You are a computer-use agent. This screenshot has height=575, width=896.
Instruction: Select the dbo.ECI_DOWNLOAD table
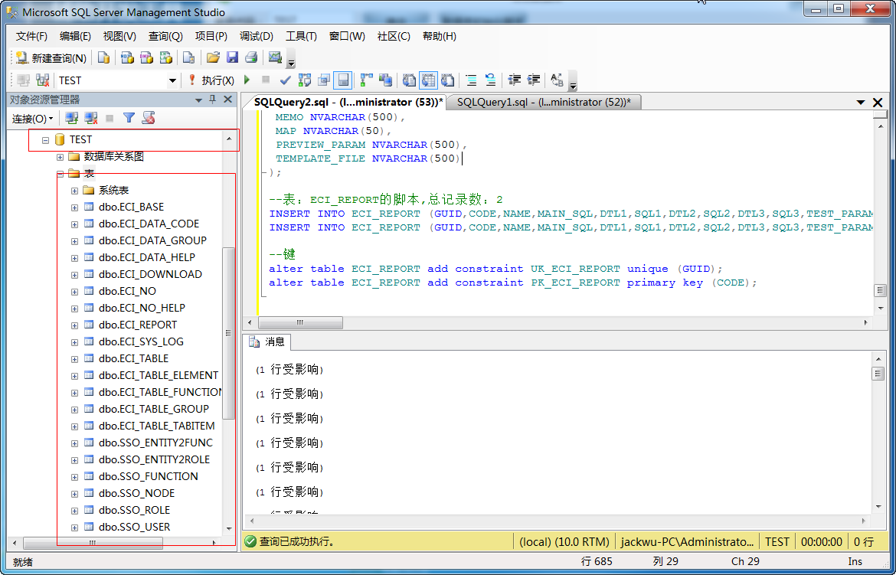pos(150,274)
